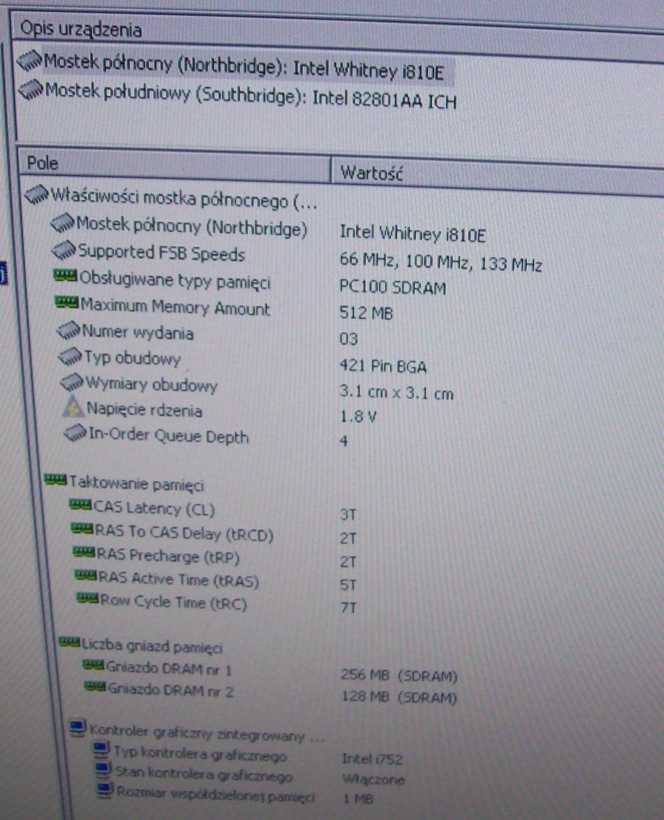Click the Pole column header
Screen dimensions: 664x820
pos(175,164)
